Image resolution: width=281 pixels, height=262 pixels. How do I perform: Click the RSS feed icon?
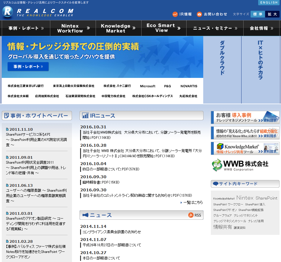(x=191, y=215)
